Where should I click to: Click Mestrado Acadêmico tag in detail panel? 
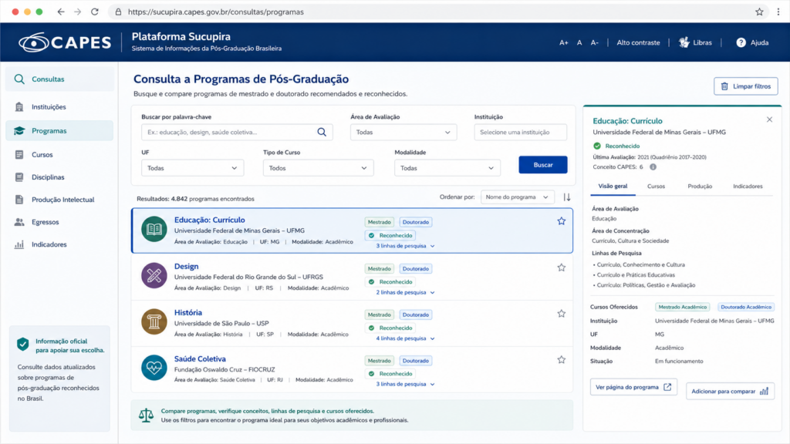coord(683,307)
